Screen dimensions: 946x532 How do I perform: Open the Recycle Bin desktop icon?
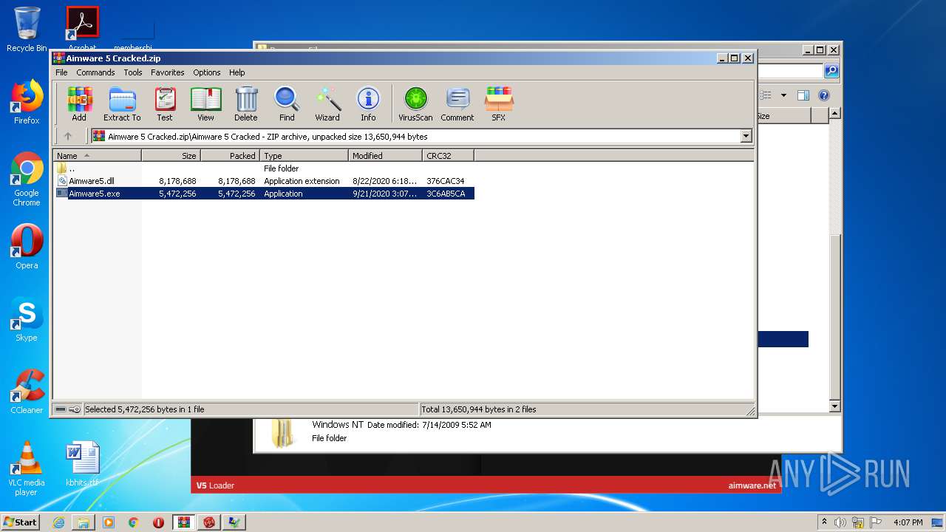pos(27,30)
